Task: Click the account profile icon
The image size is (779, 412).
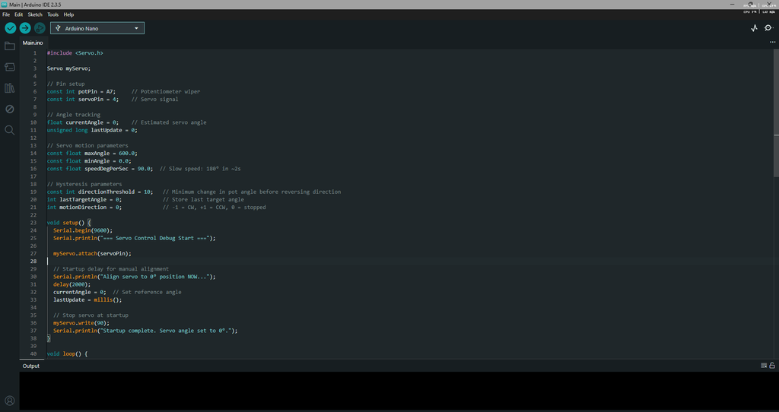Action: point(10,401)
